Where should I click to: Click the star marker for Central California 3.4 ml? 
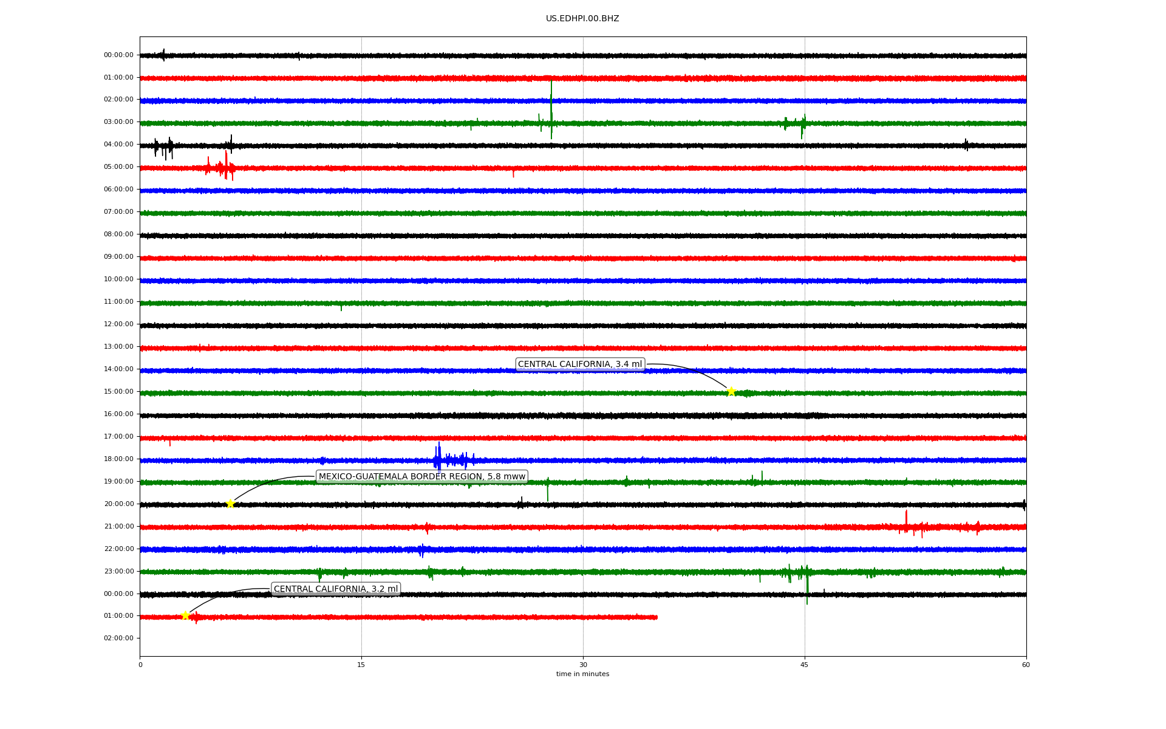[x=731, y=391]
